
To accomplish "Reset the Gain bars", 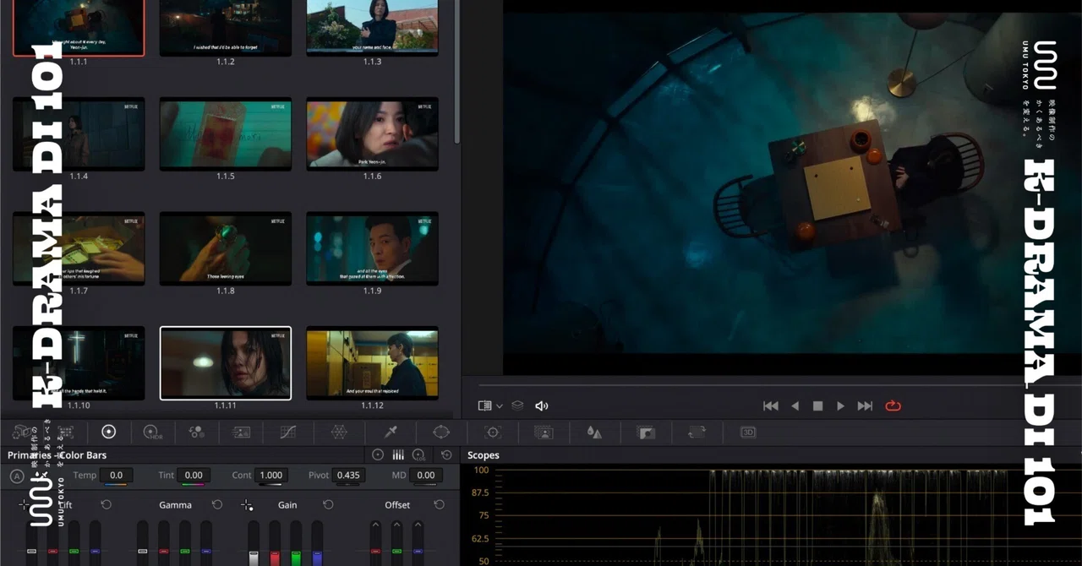I will coord(328,504).
